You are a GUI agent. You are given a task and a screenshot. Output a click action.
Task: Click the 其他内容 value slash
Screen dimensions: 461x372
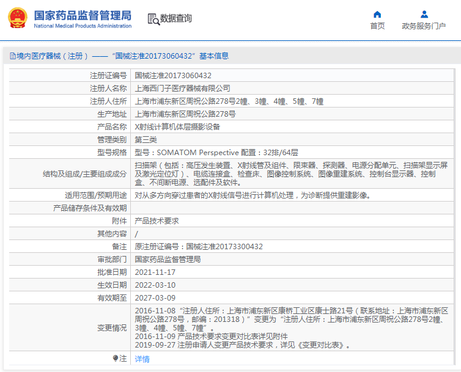(136, 234)
